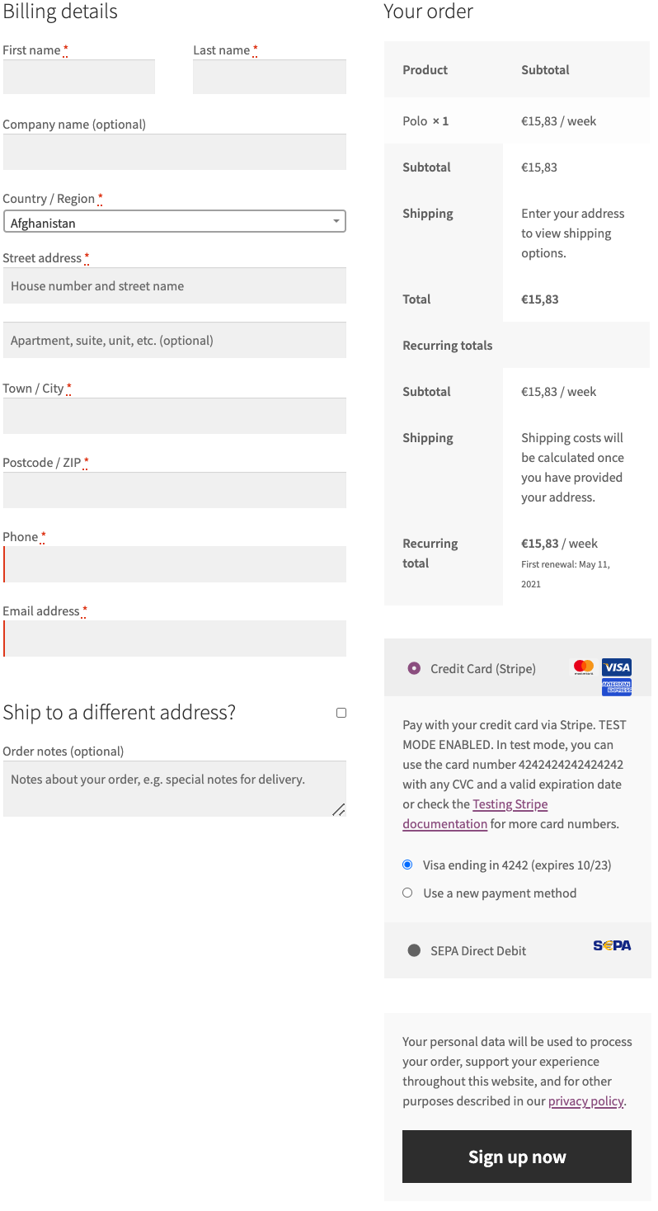Click the VISA card logo icon
Image resolution: width=658 pixels, height=1211 pixels.
[616, 667]
